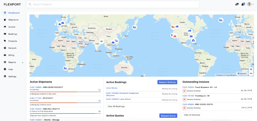Open the user avatar dropdown
257x121 pixels.
[x=250, y=4]
